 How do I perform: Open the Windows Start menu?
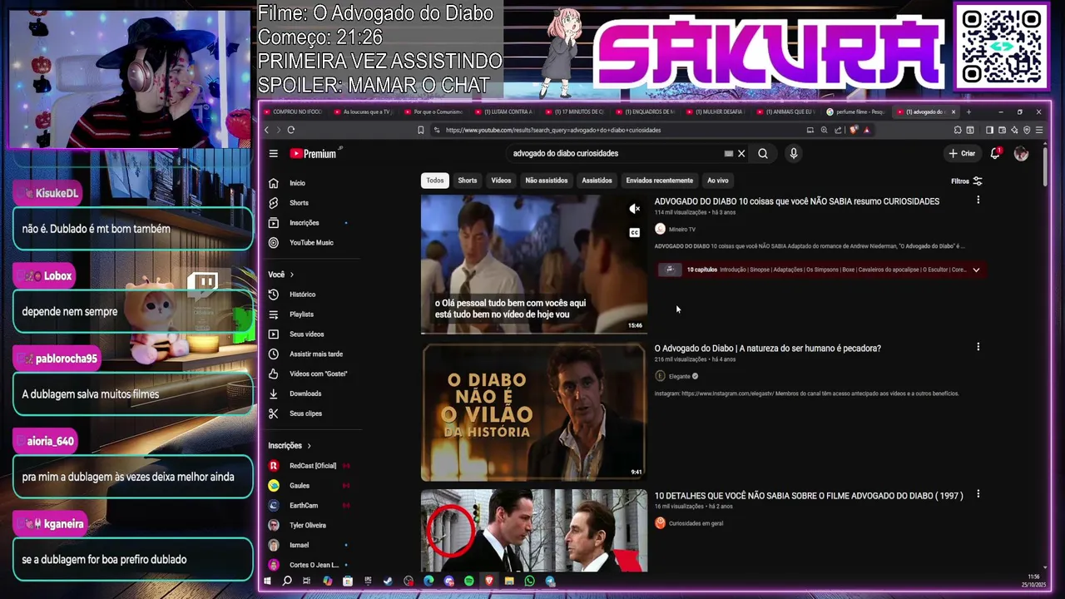click(x=267, y=581)
